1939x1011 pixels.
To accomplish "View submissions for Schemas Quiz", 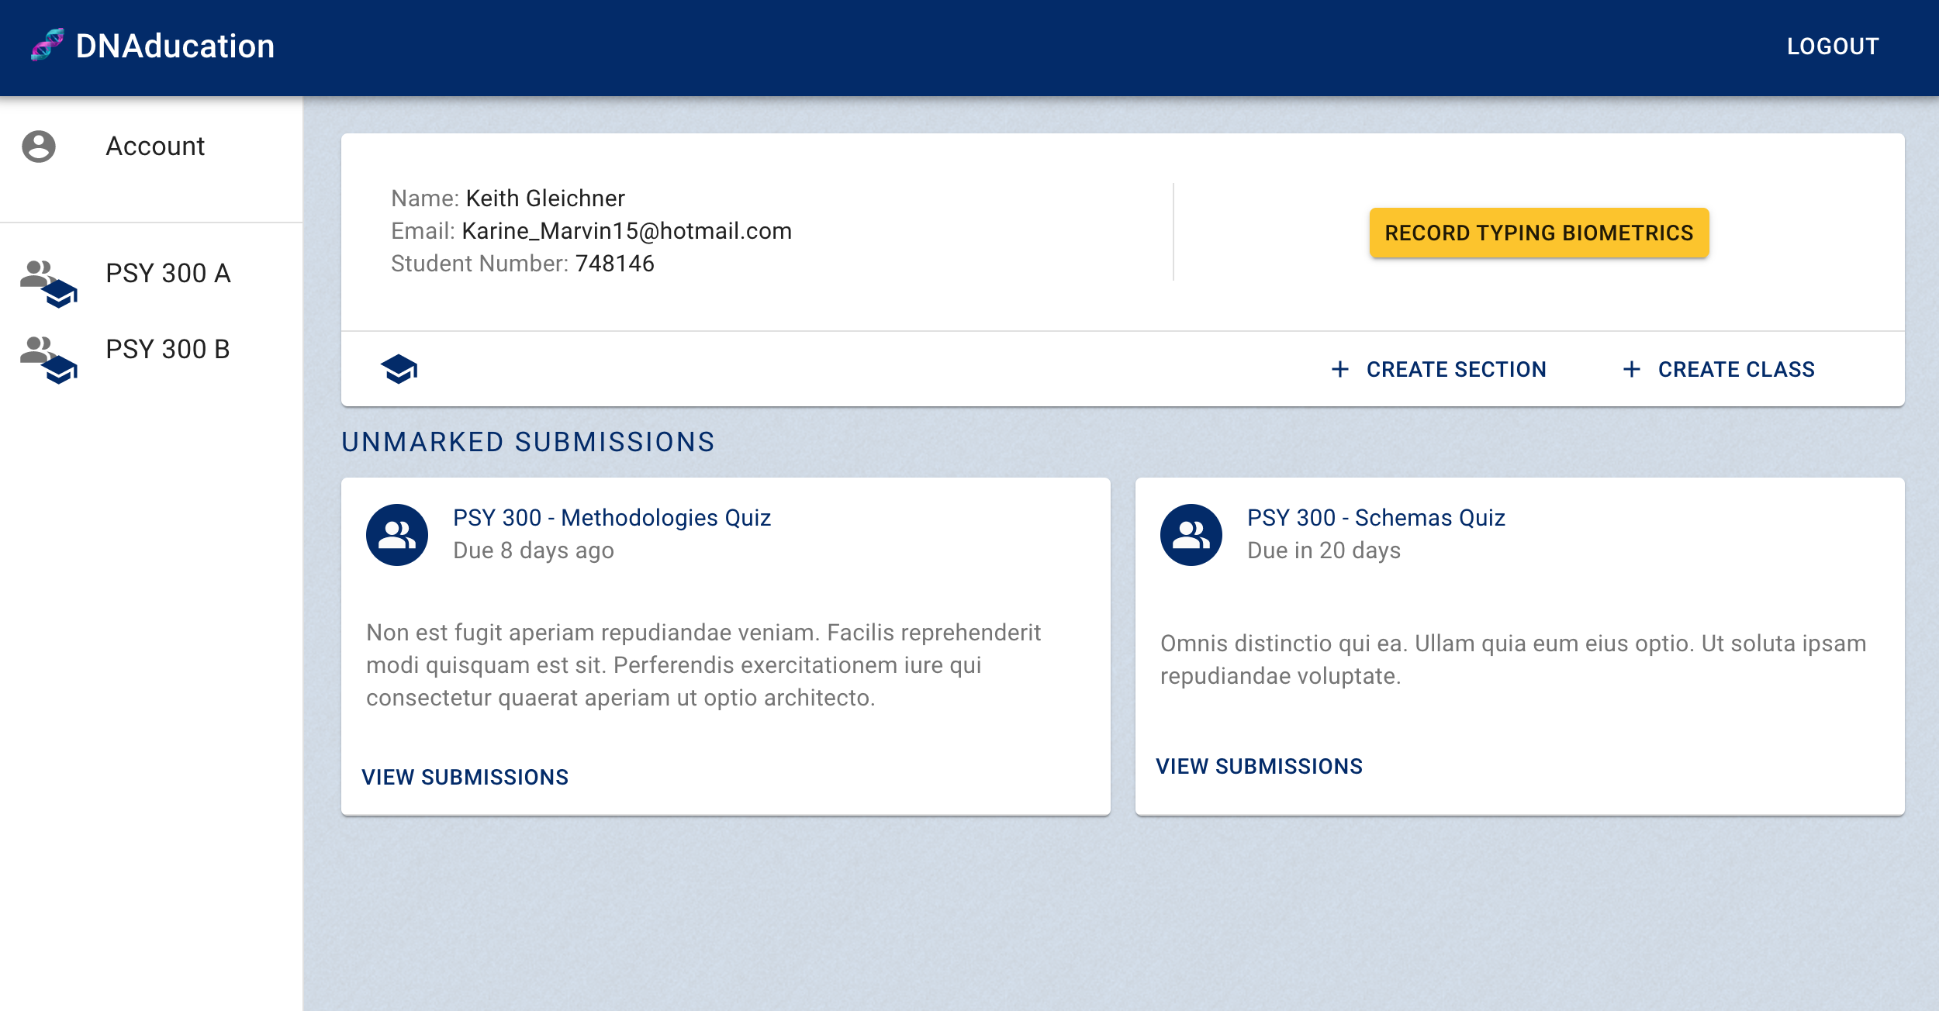I will click(1259, 766).
